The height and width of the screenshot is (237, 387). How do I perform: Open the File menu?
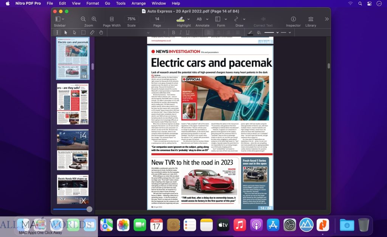50,3
